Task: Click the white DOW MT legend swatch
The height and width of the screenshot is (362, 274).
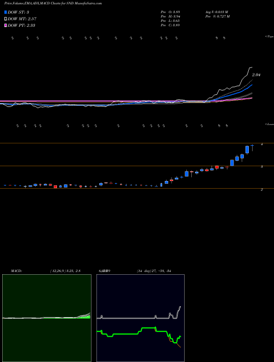Action: (5, 19)
